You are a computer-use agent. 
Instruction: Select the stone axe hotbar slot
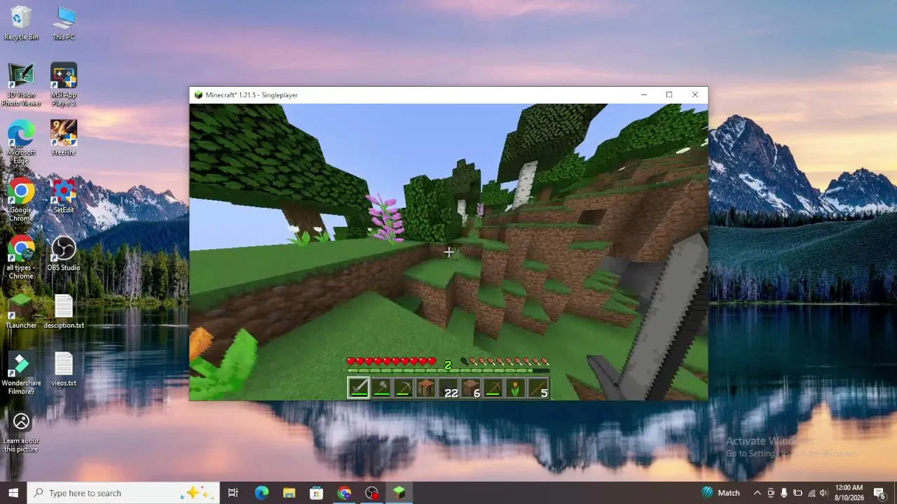pos(381,388)
